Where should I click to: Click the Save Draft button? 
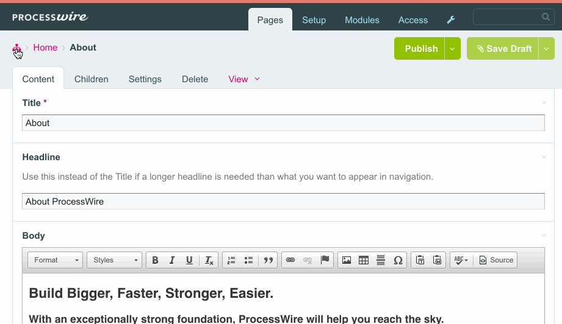click(503, 49)
